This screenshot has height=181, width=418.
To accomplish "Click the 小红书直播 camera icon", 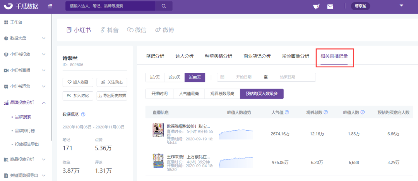I will click(x=6, y=70).
